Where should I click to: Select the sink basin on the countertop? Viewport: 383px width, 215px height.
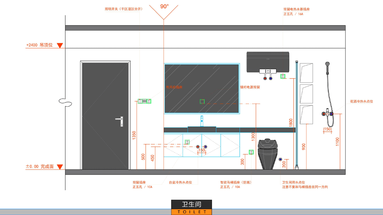pyautogui.click(x=202, y=130)
